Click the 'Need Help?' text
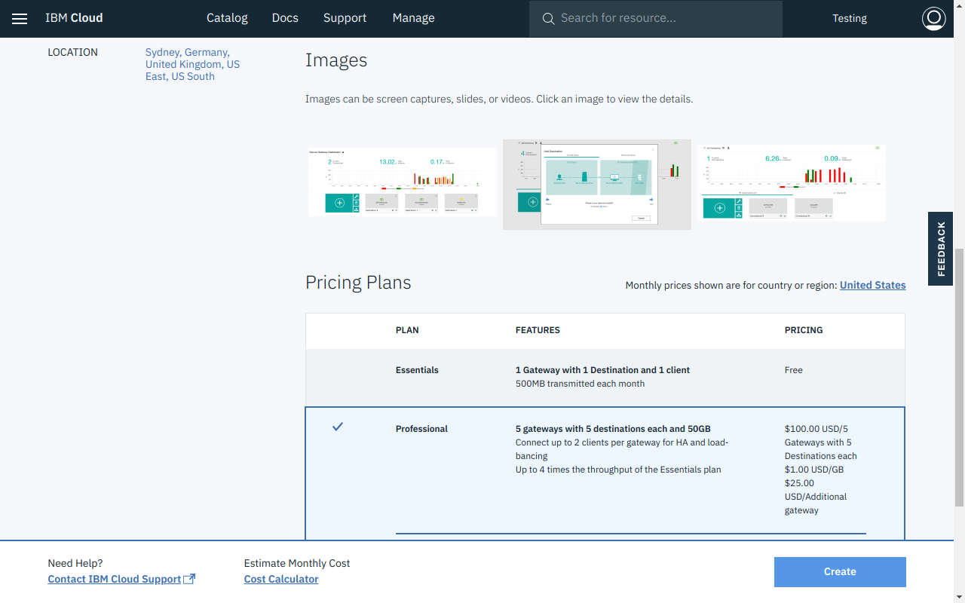This screenshot has height=603, width=965. click(x=75, y=563)
